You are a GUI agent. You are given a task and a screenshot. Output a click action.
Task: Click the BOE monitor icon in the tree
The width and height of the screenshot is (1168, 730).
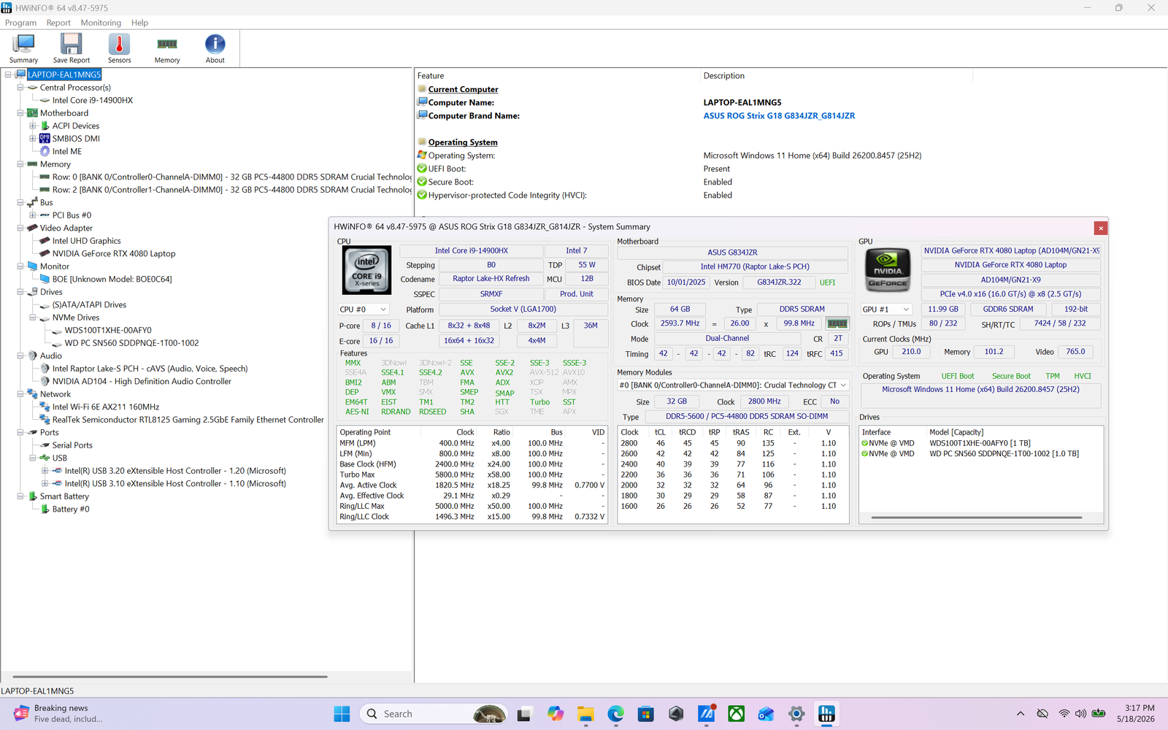coord(45,279)
